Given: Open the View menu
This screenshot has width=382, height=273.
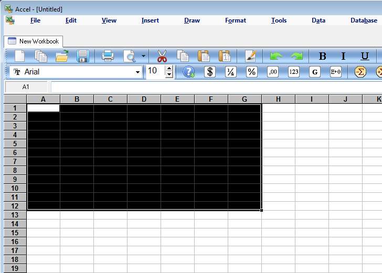Looking at the screenshot, I should (x=109, y=20).
